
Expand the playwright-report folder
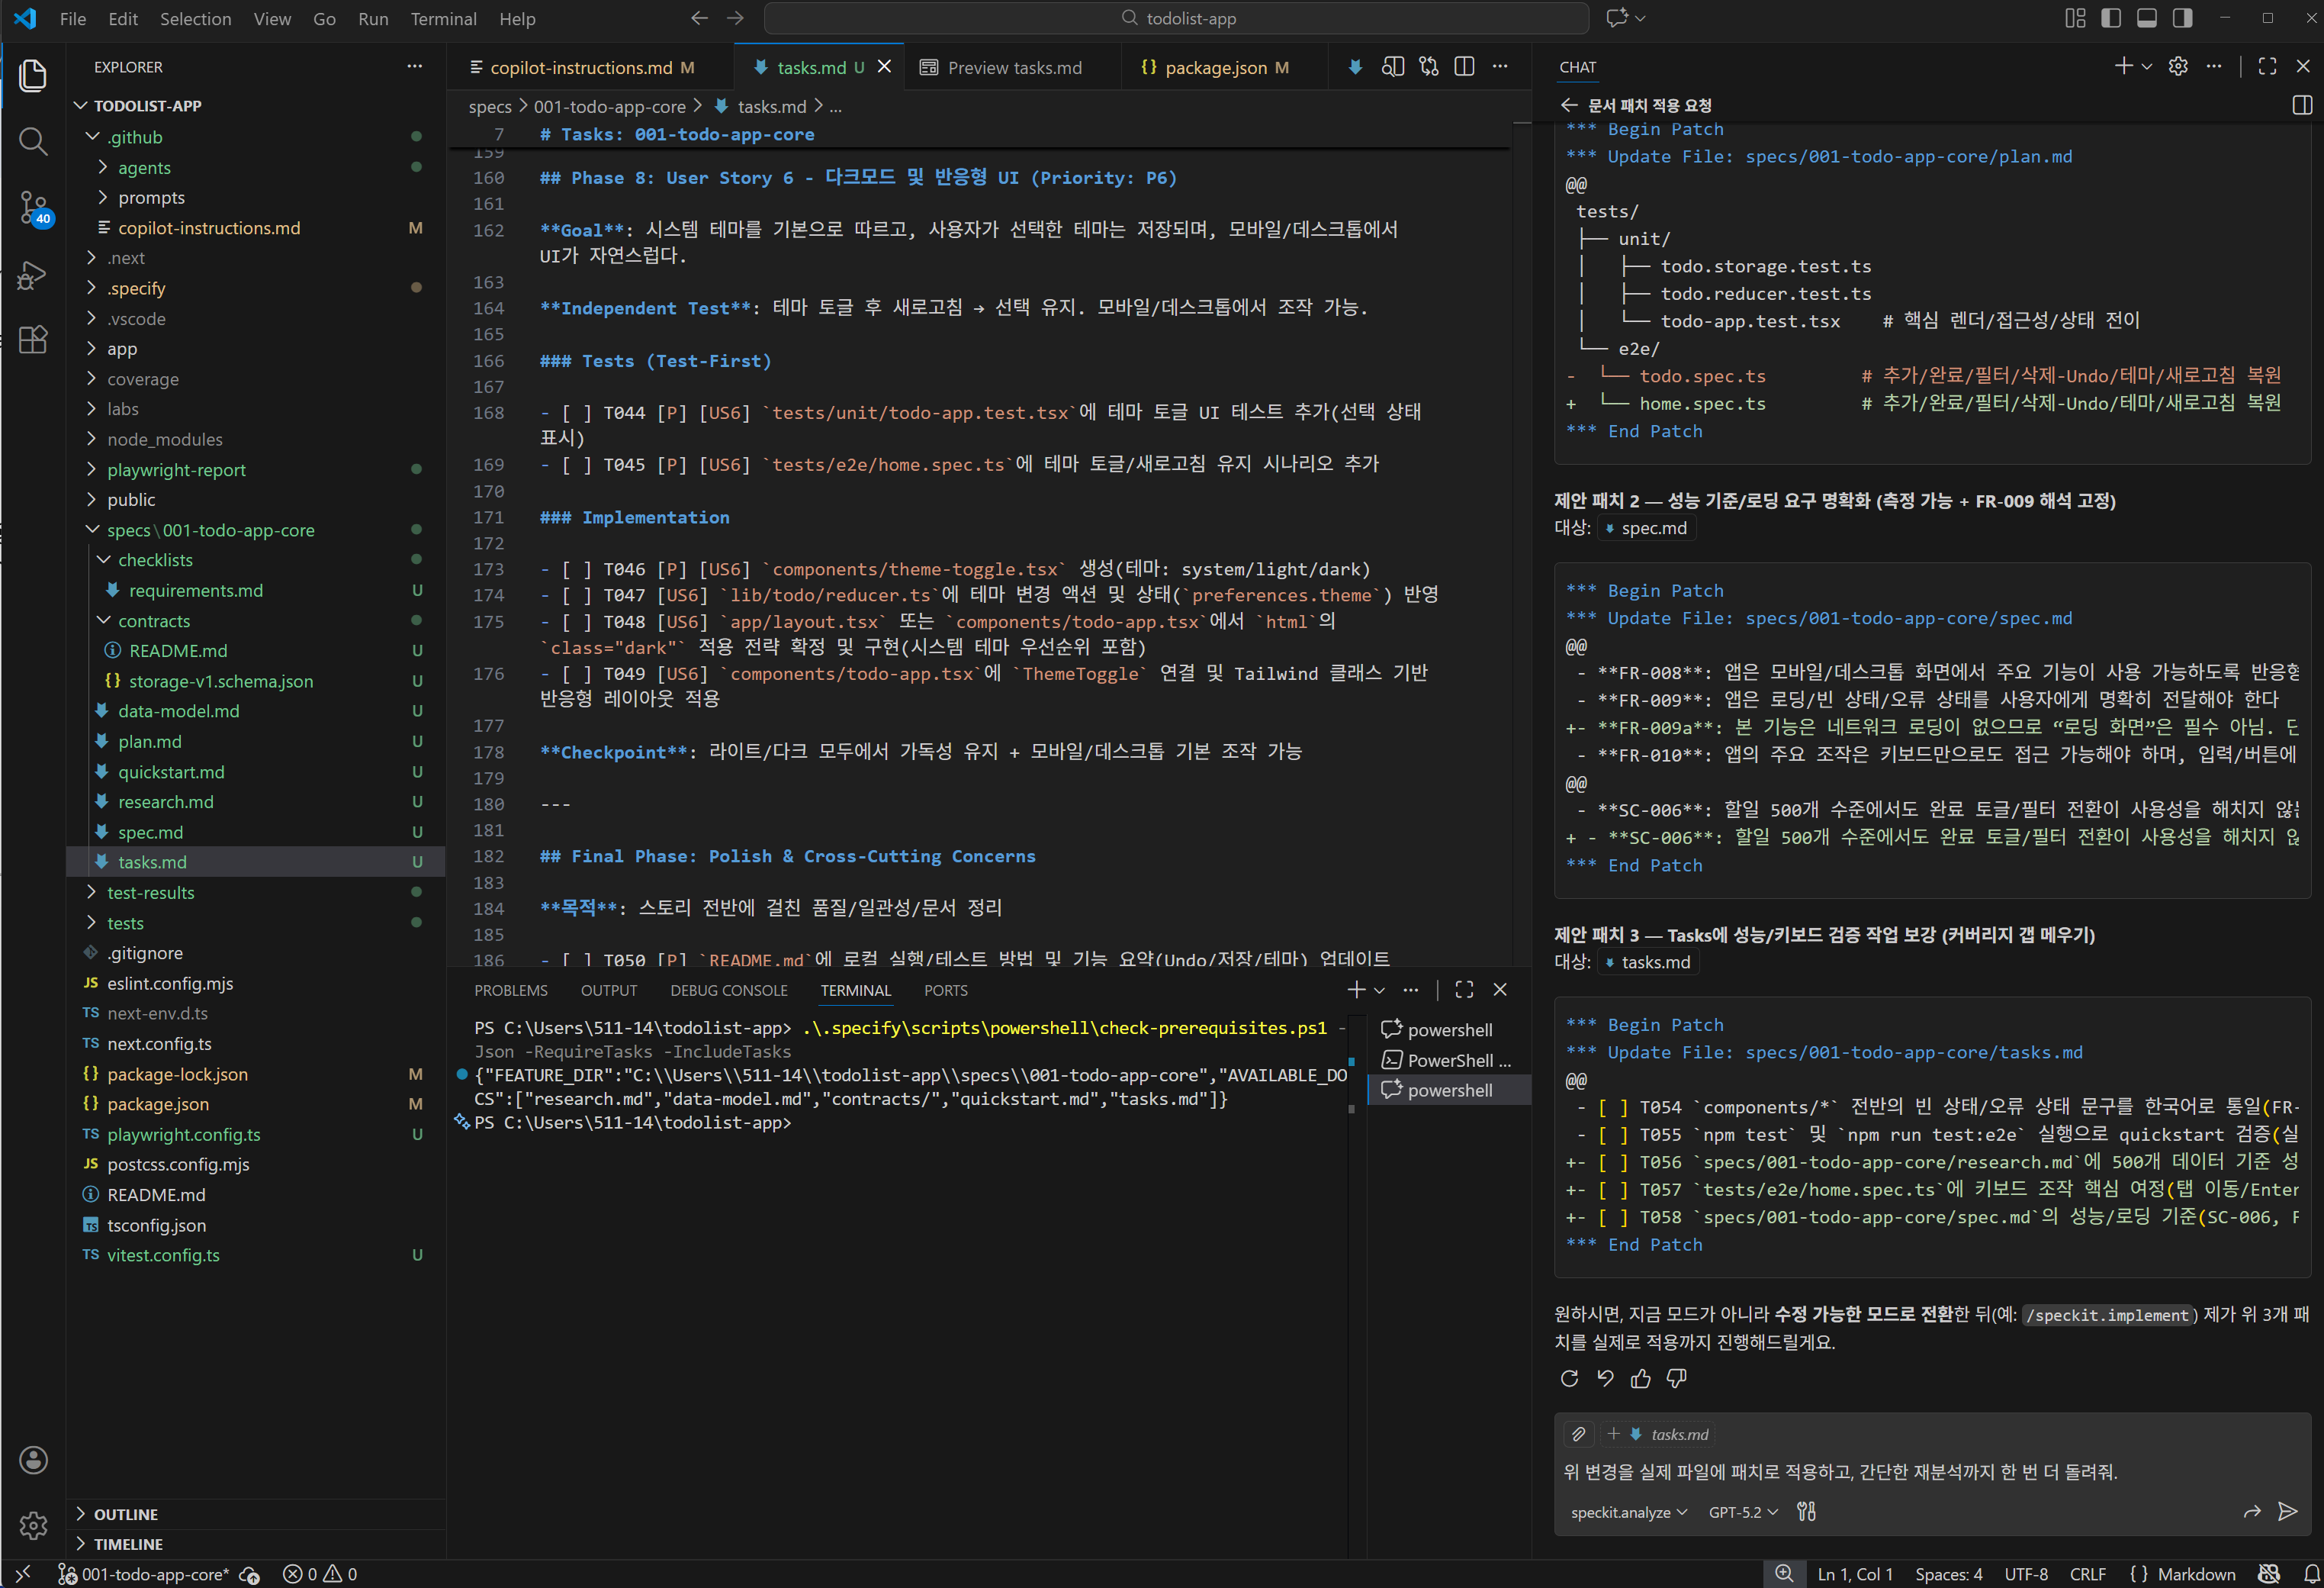[x=176, y=469]
